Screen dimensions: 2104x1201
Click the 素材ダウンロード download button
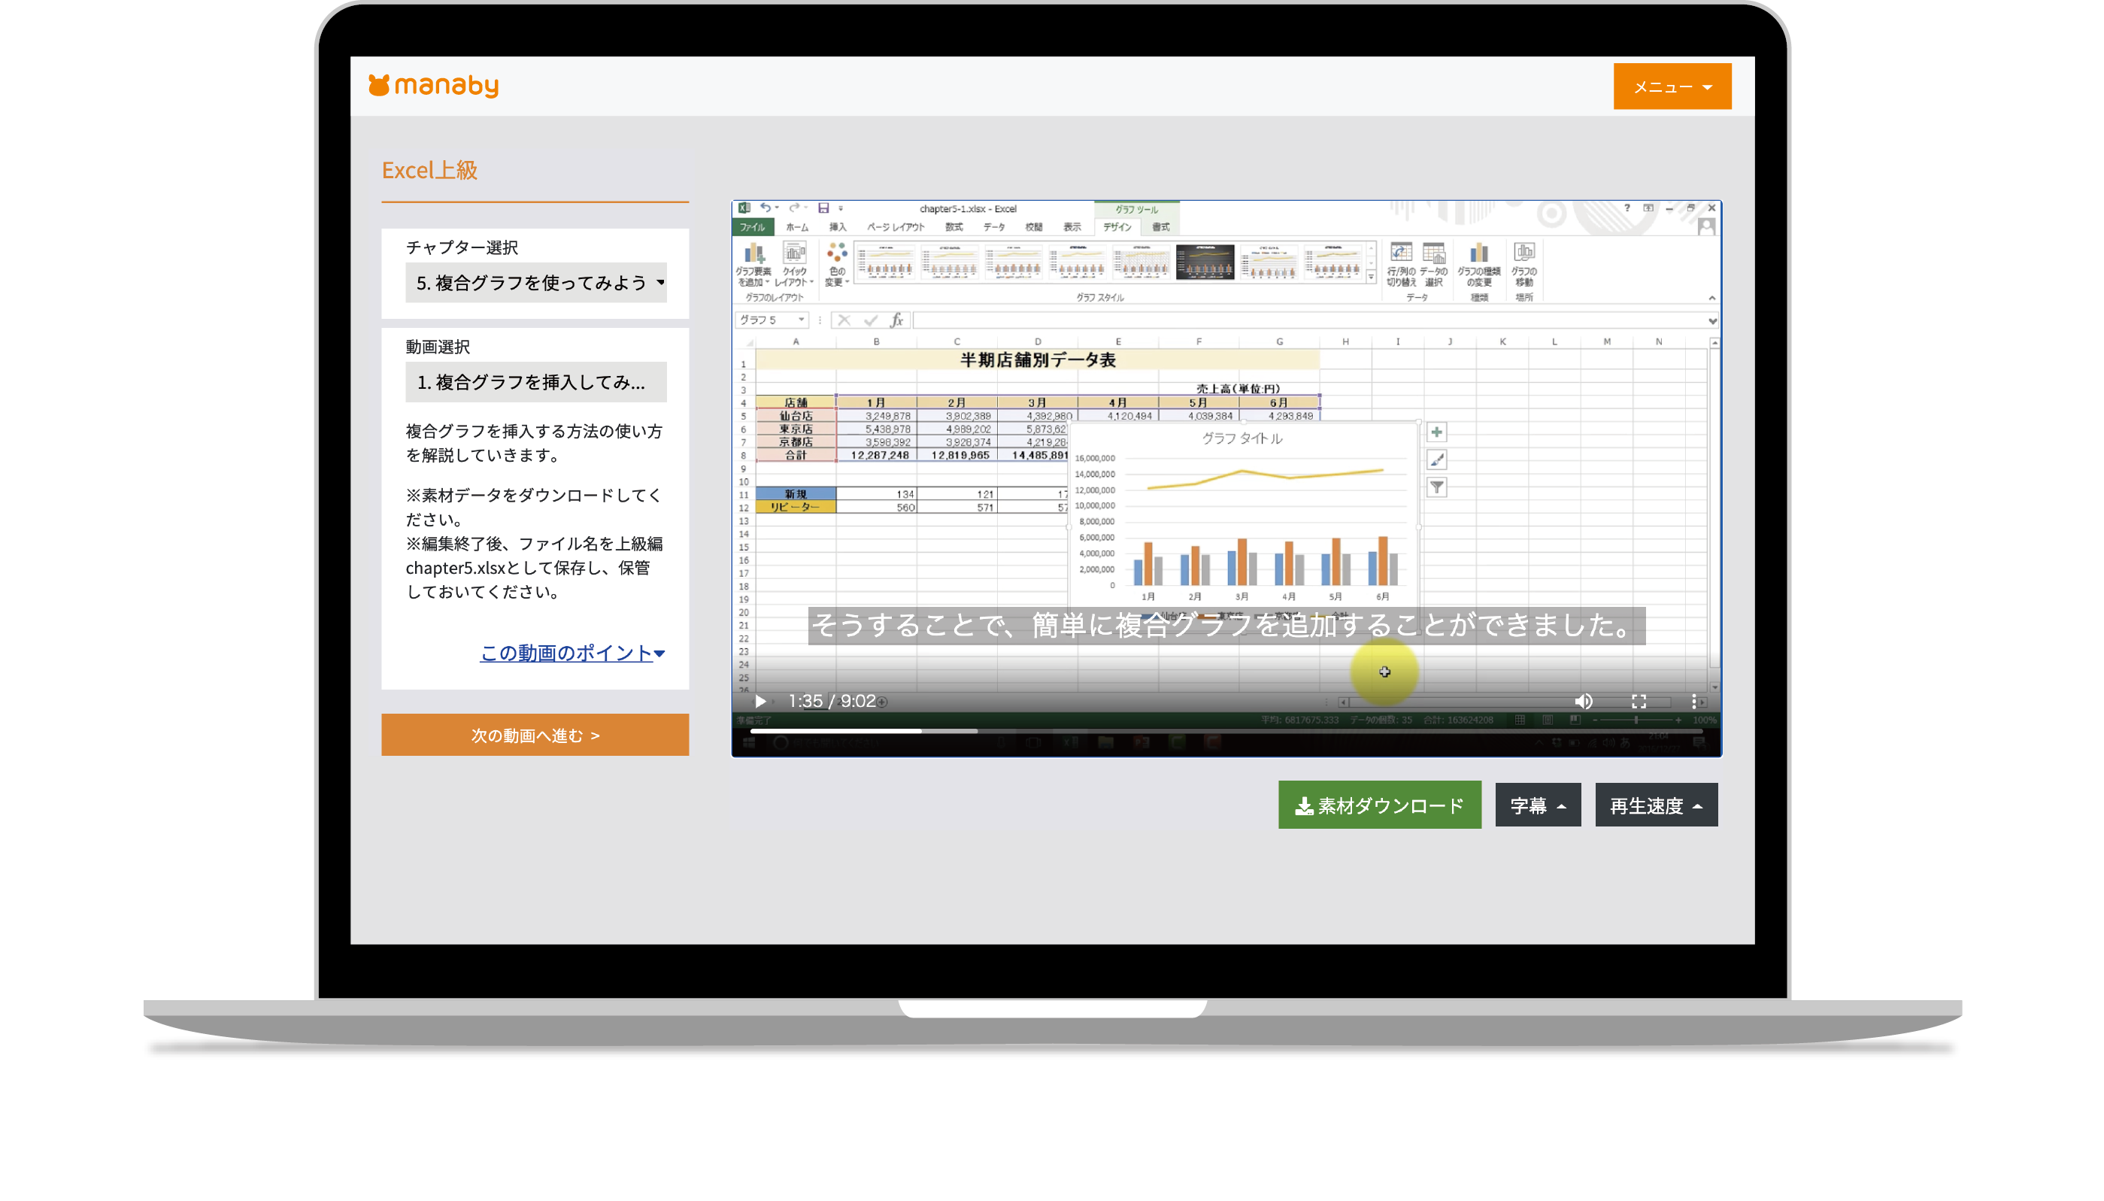[x=1379, y=805]
